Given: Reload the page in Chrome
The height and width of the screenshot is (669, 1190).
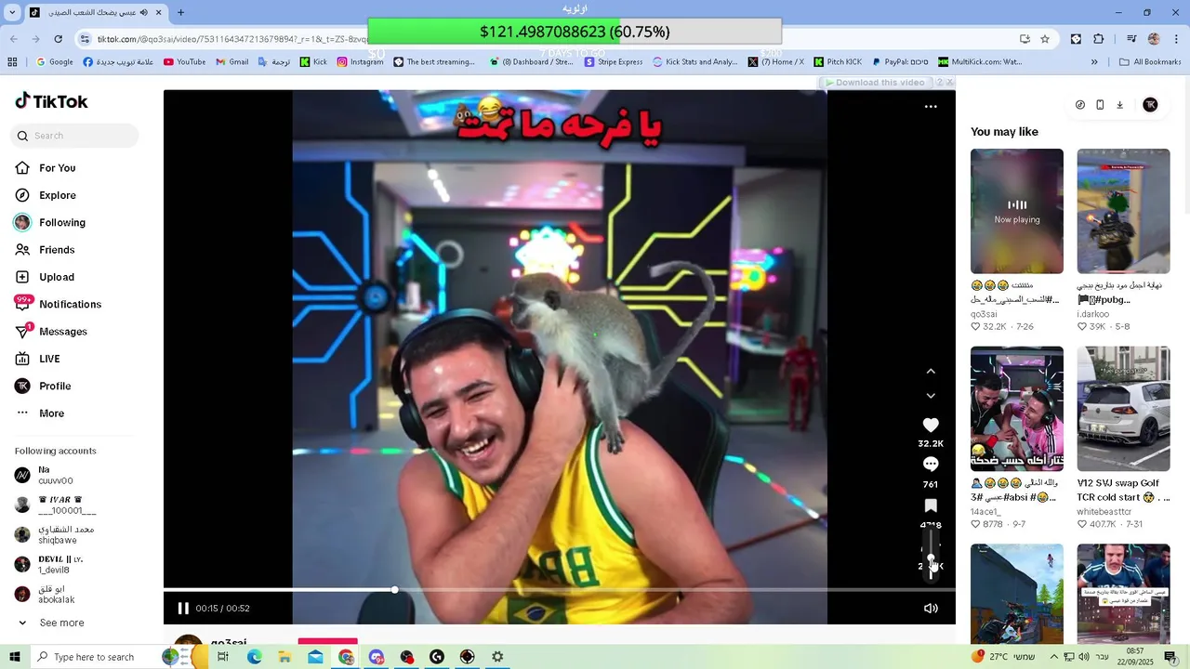Looking at the screenshot, I should coord(58,39).
